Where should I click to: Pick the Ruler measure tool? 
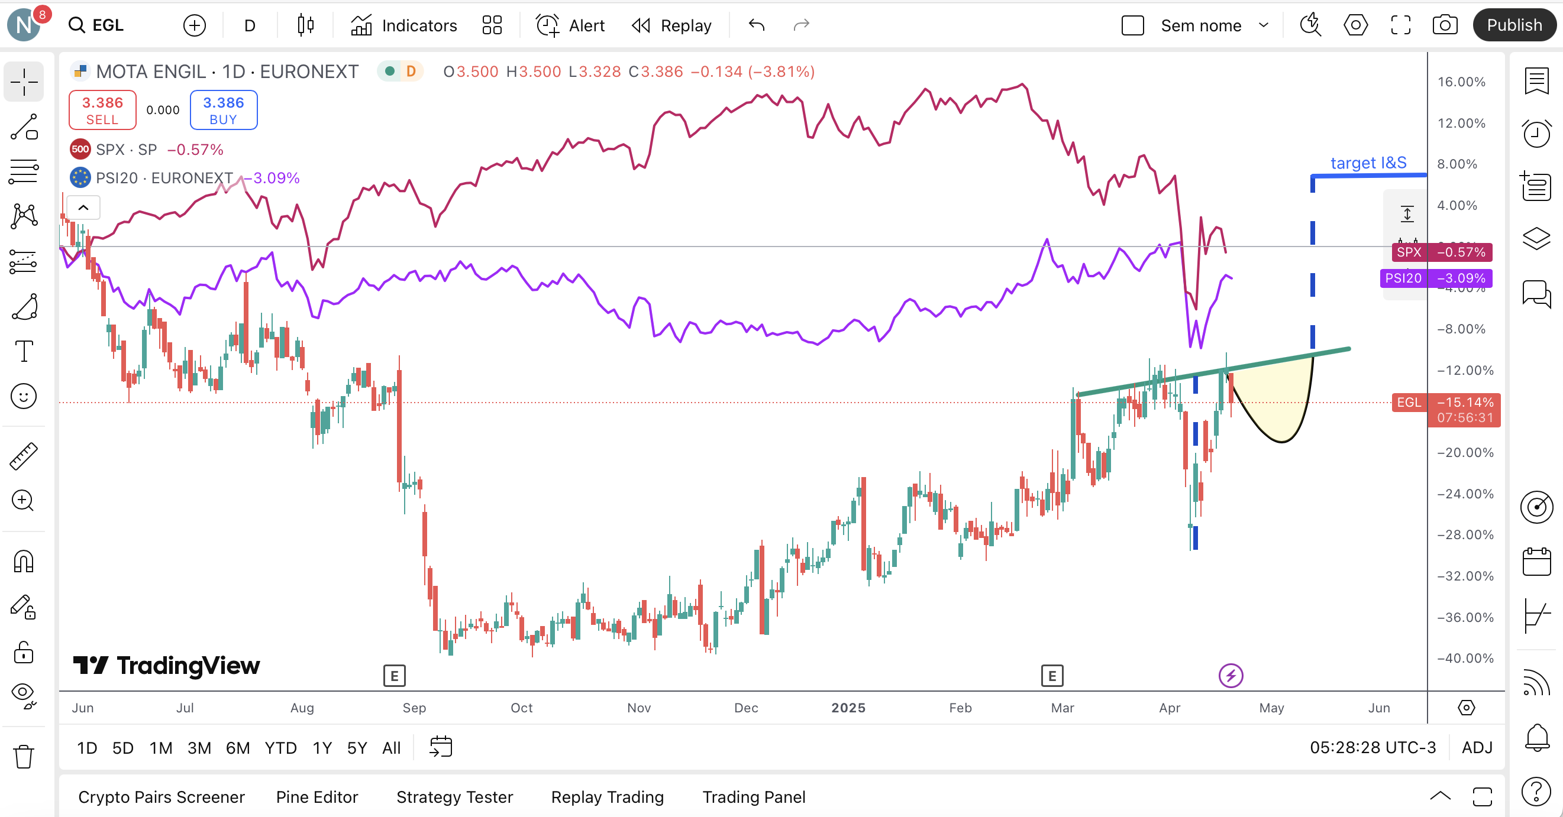pos(24,456)
